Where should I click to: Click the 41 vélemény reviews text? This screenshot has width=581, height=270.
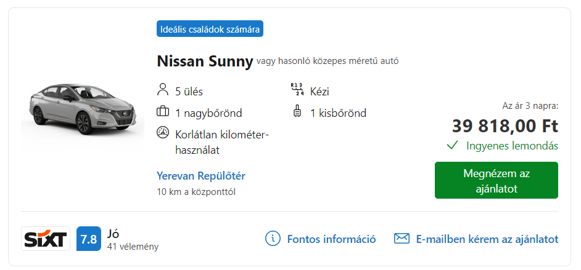point(133,247)
